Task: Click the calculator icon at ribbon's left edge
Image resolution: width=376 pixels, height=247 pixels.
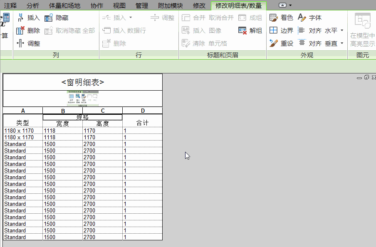Action: [5, 18]
